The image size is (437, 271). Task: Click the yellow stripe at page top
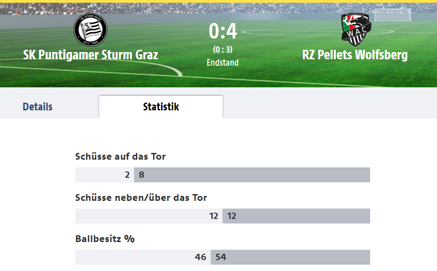[218, 1]
